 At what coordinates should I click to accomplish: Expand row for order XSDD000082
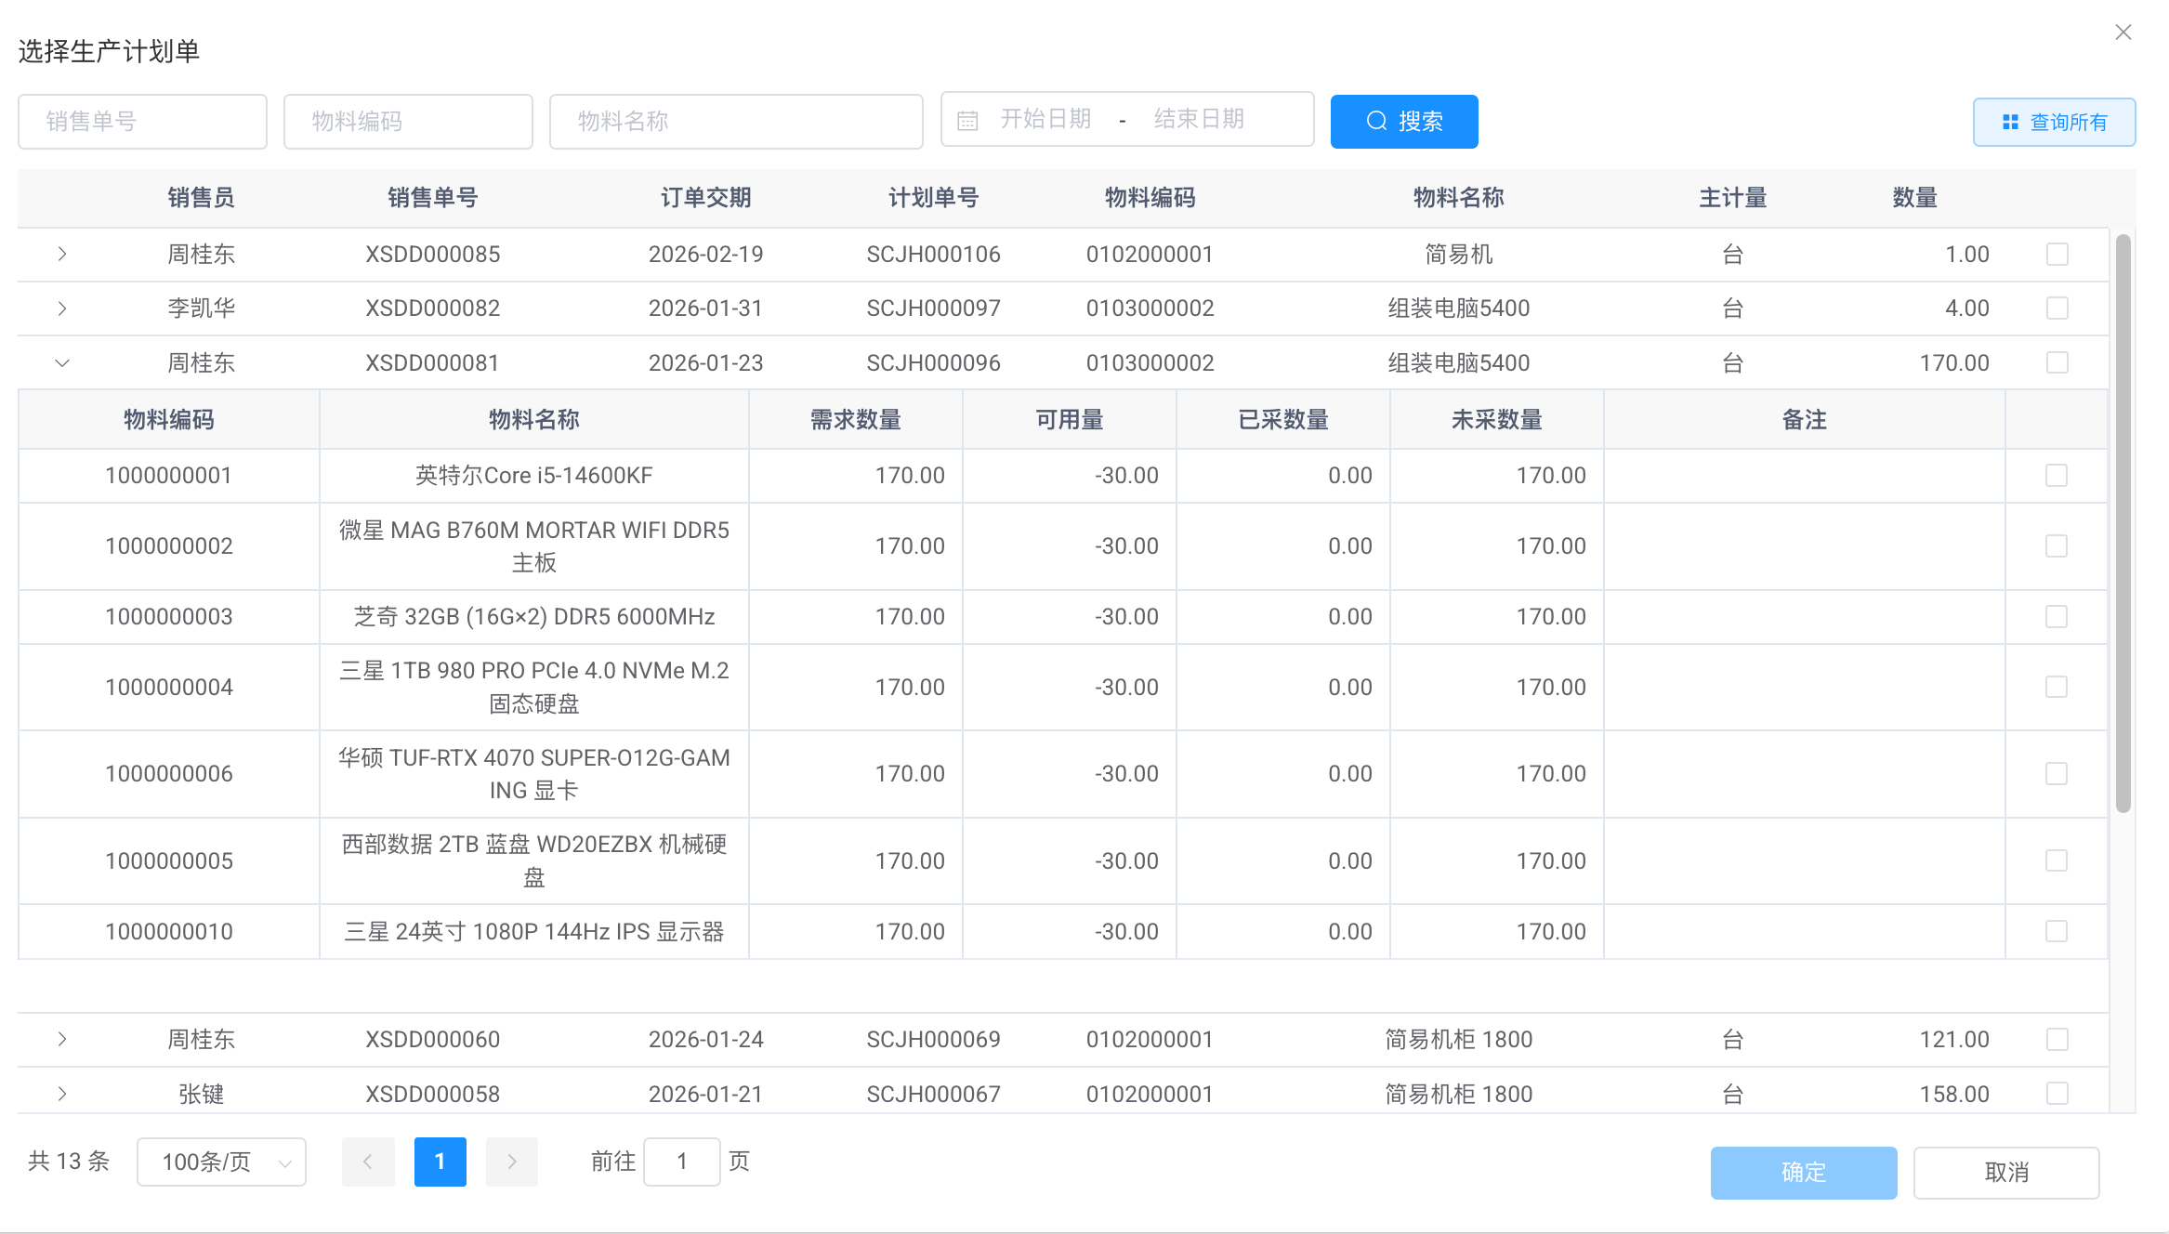click(x=62, y=308)
